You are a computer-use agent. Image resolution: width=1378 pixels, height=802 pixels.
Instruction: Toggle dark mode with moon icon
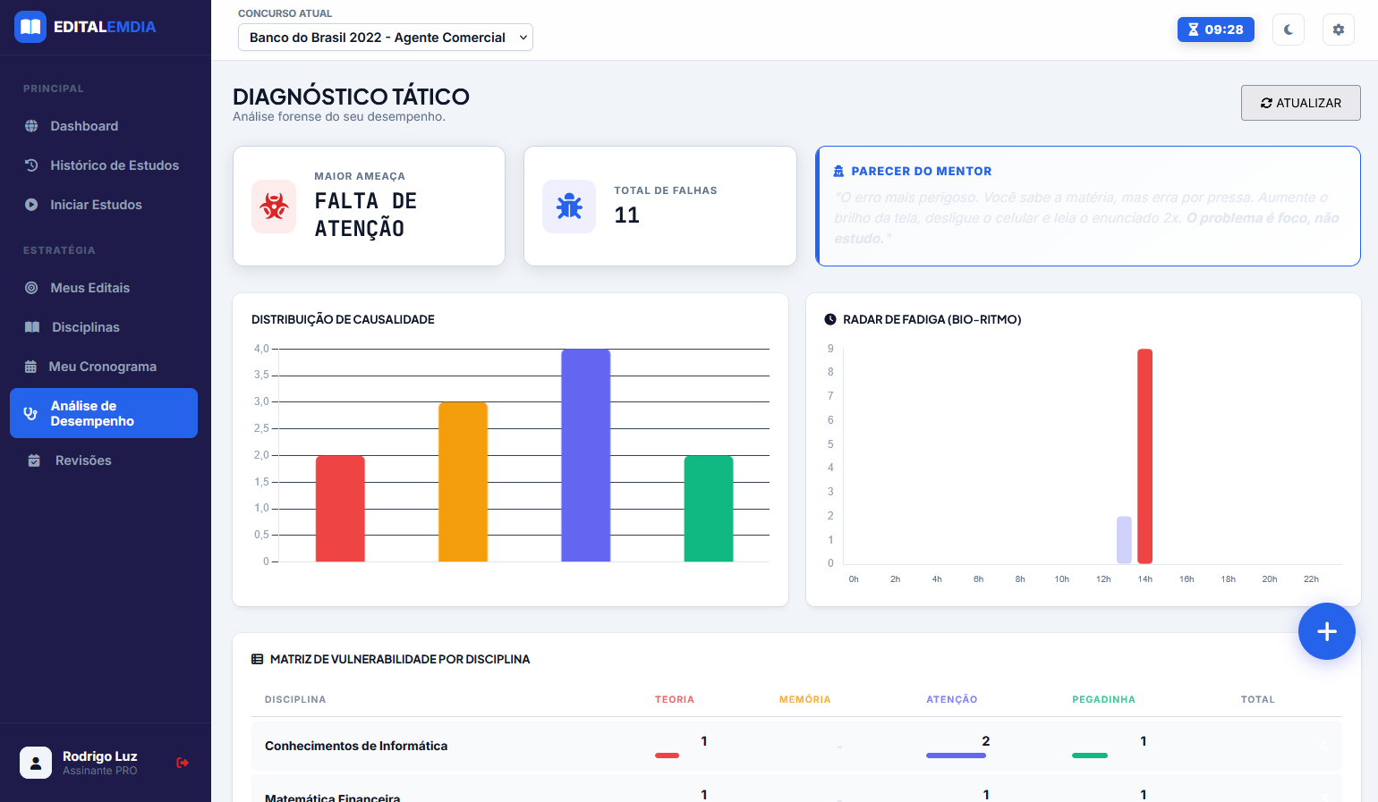point(1289,30)
